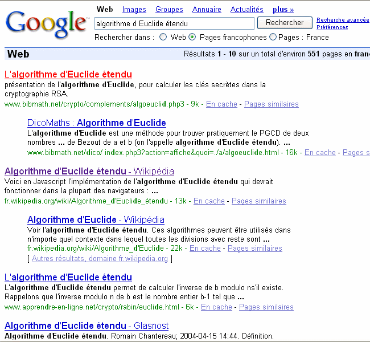Open Algorithme d'Euclide étendu Wikipédia result

[89, 172]
